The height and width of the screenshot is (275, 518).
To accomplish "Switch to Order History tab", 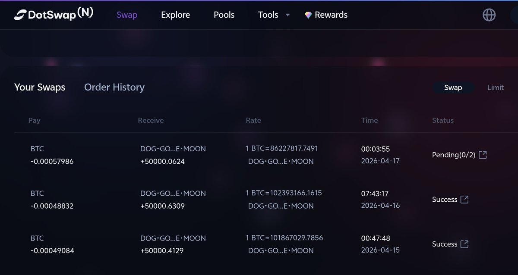I will (x=114, y=87).
